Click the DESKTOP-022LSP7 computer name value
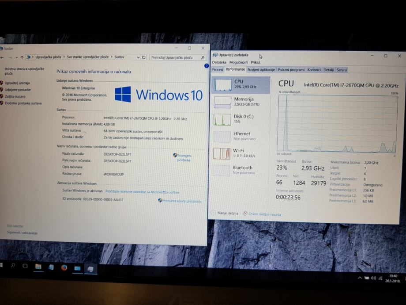This screenshot has width=406, height=305. click(x=117, y=154)
